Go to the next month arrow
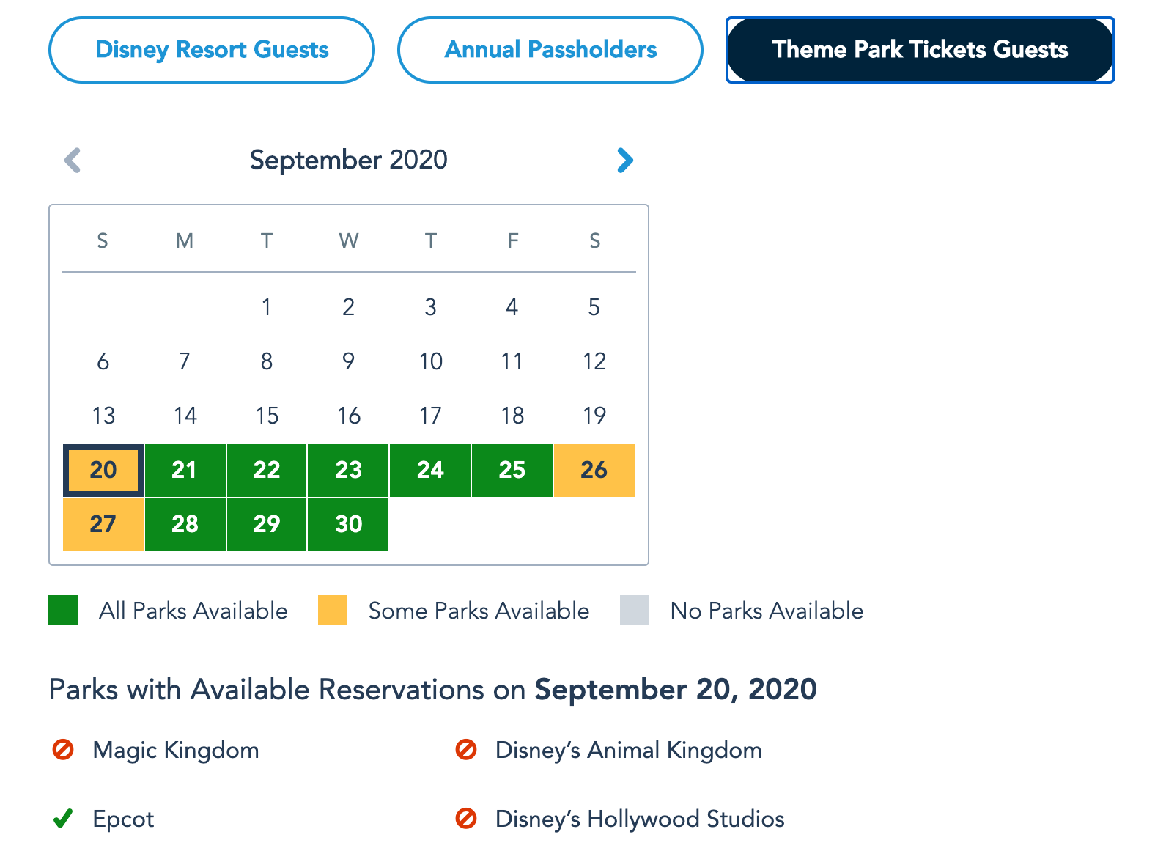The width and height of the screenshot is (1155, 862). click(x=624, y=161)
